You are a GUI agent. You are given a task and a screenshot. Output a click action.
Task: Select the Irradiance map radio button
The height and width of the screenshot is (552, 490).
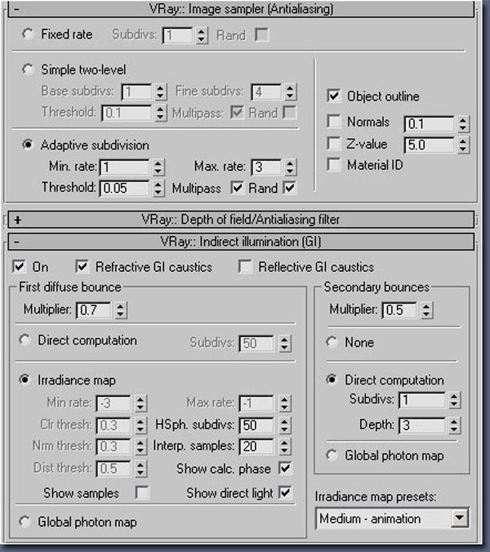pos(24,380)
